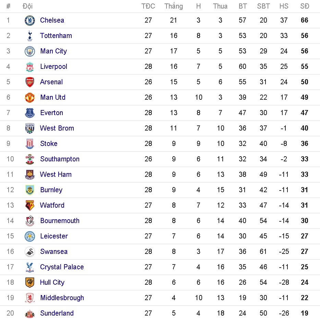Select the West Ham team name
Screen dimensions: 320x319
pos(56,174)
